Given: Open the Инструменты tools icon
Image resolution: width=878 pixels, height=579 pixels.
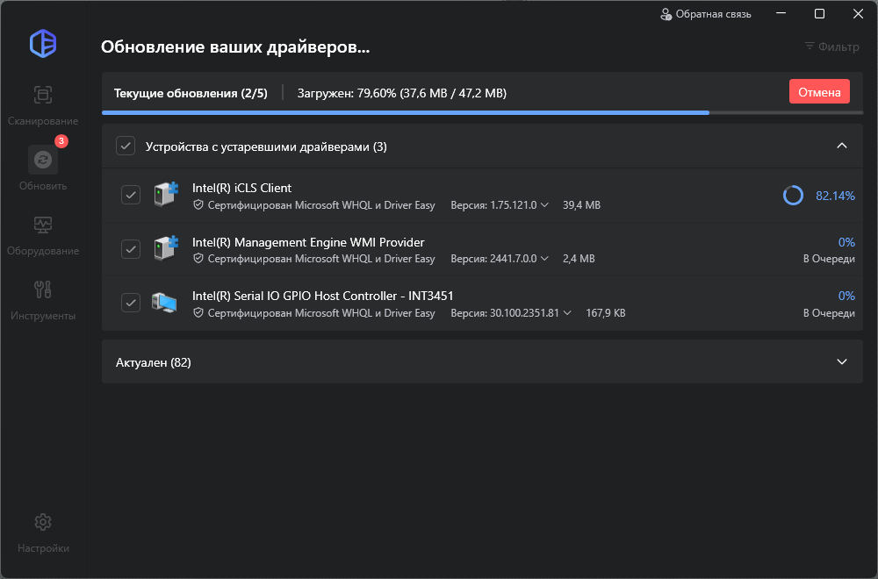Looking at the screenshot, I should coord(43,289).
